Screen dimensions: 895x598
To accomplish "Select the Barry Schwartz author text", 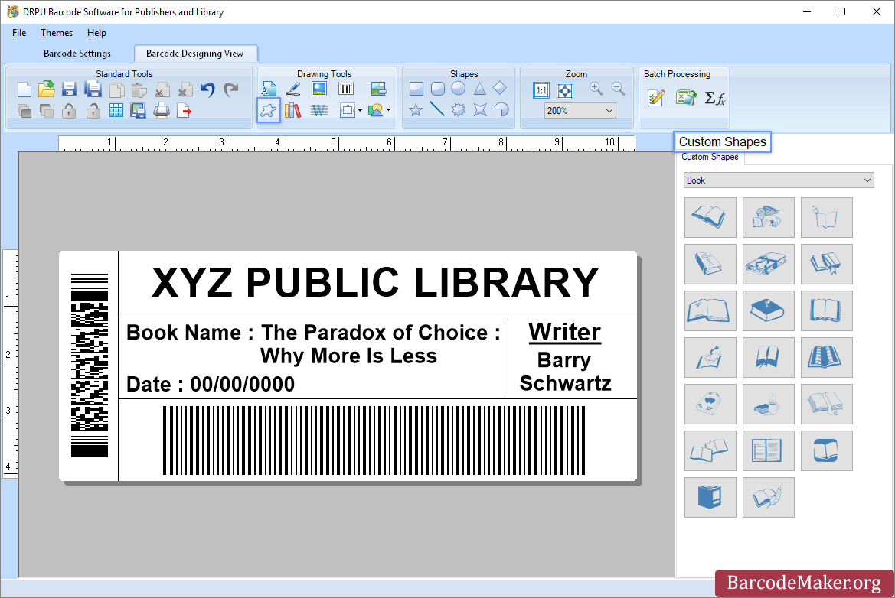I will click(565, 372).
